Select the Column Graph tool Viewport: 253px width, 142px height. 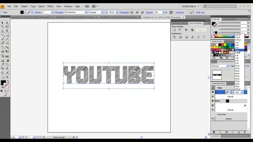tap(7, 56)
